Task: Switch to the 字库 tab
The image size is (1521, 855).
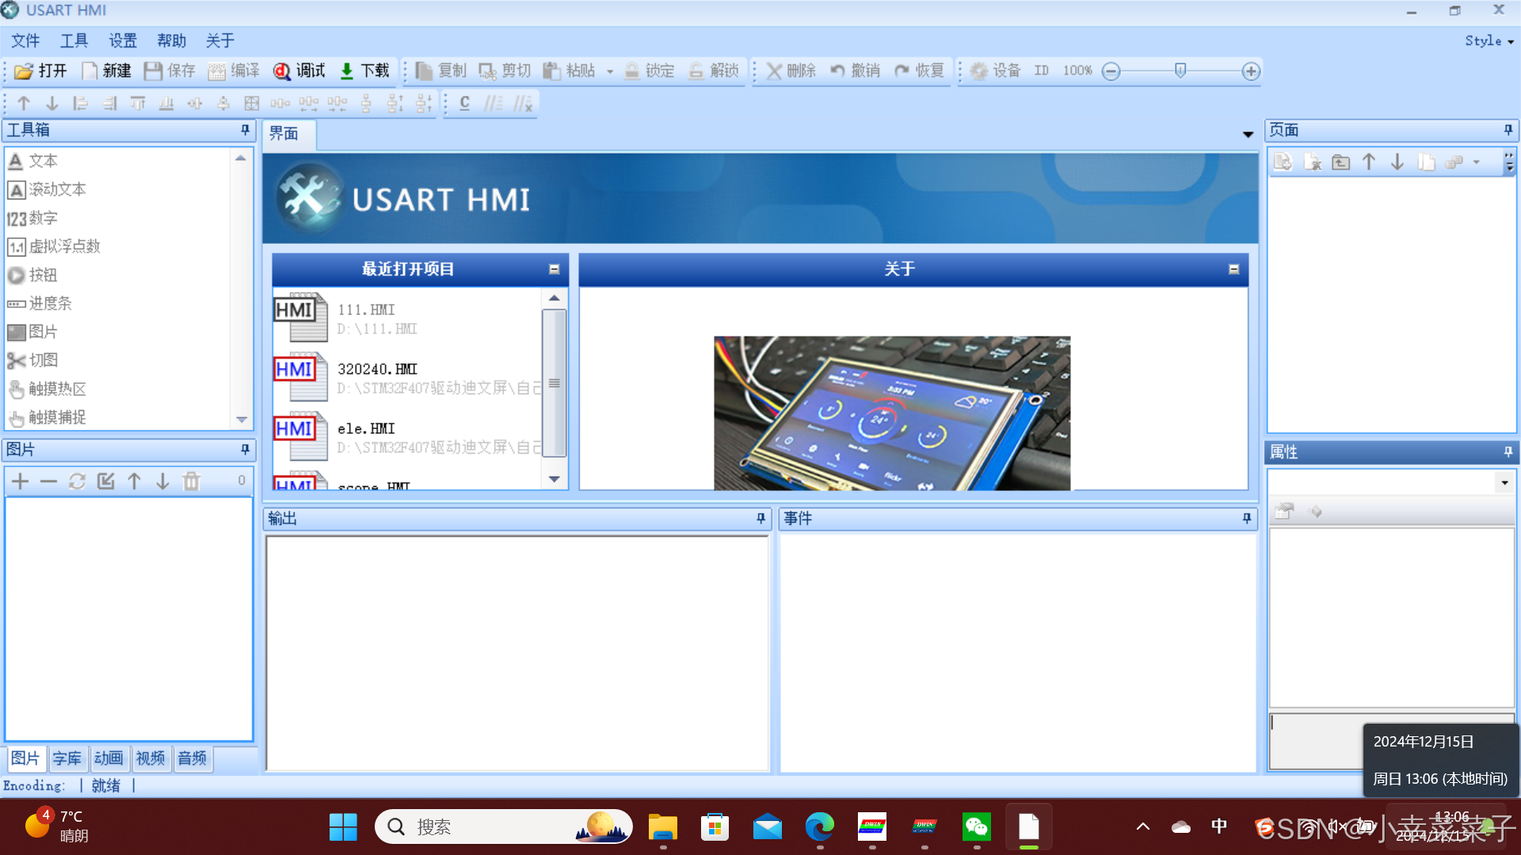Action: (67, 758)
